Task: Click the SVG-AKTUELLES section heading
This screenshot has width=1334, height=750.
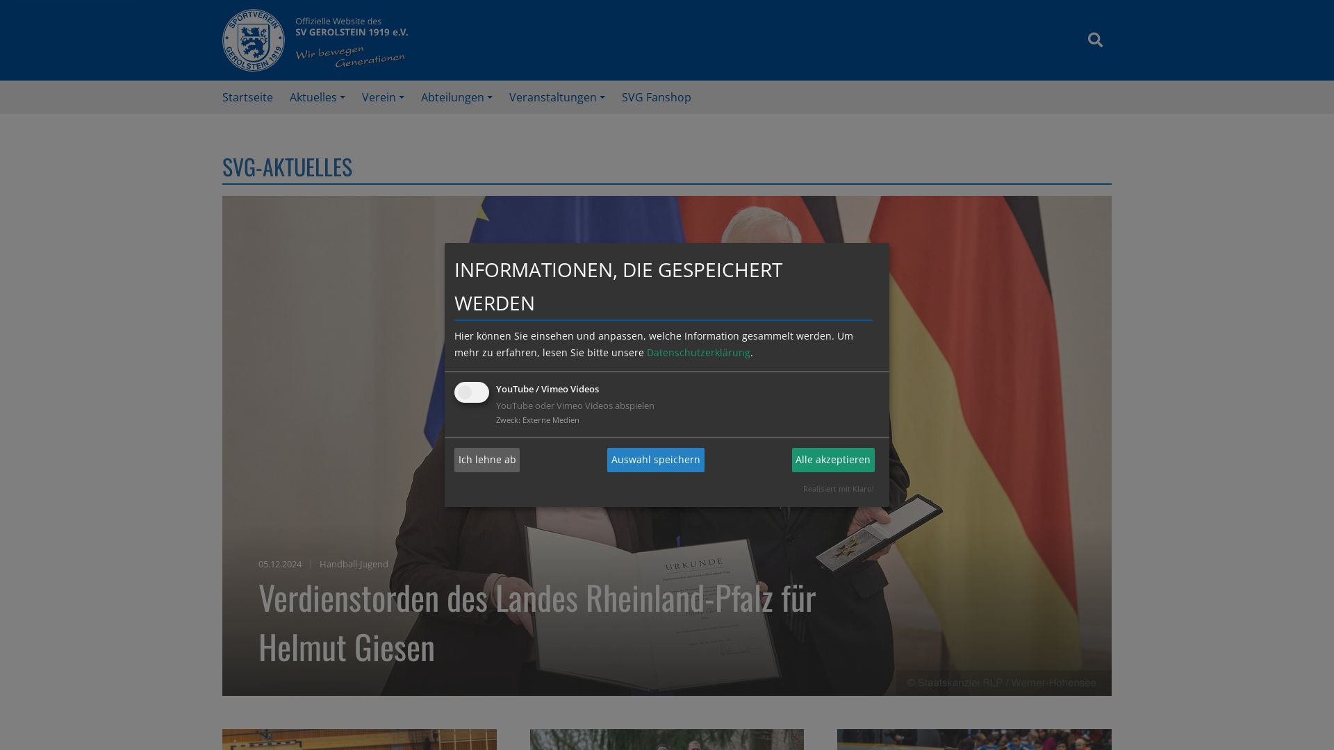Action: coord(287,167)
